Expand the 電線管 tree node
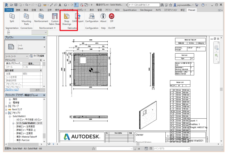Viewport: 228px width, 155px height. pos(10,103)
